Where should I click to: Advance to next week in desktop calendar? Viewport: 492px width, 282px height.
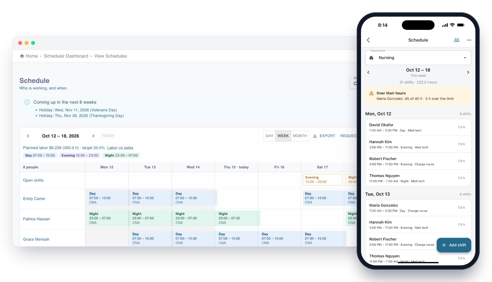tap(93, 136)
